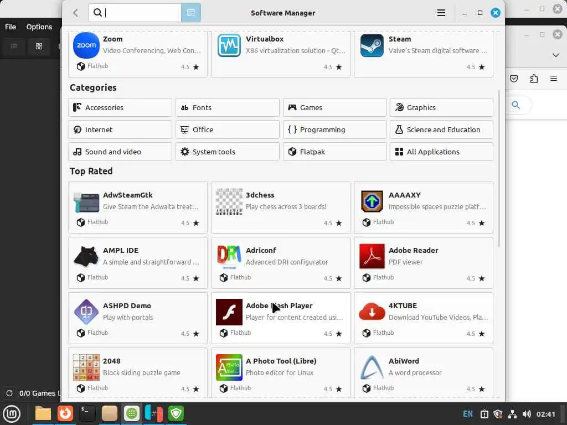
Task: Open the 02:41 clock calendar
Action: click(545, 414)
